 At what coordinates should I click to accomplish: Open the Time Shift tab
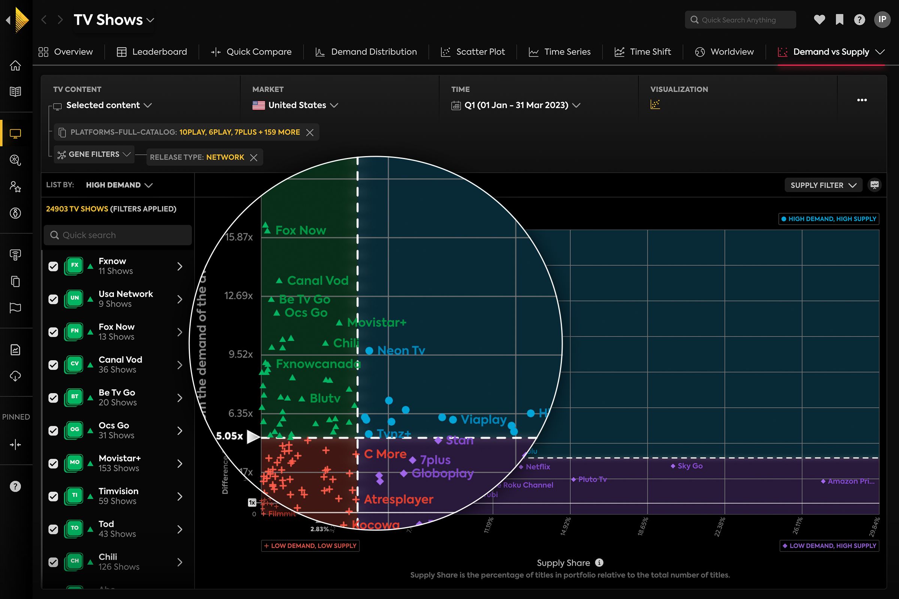tap(642, 52)
